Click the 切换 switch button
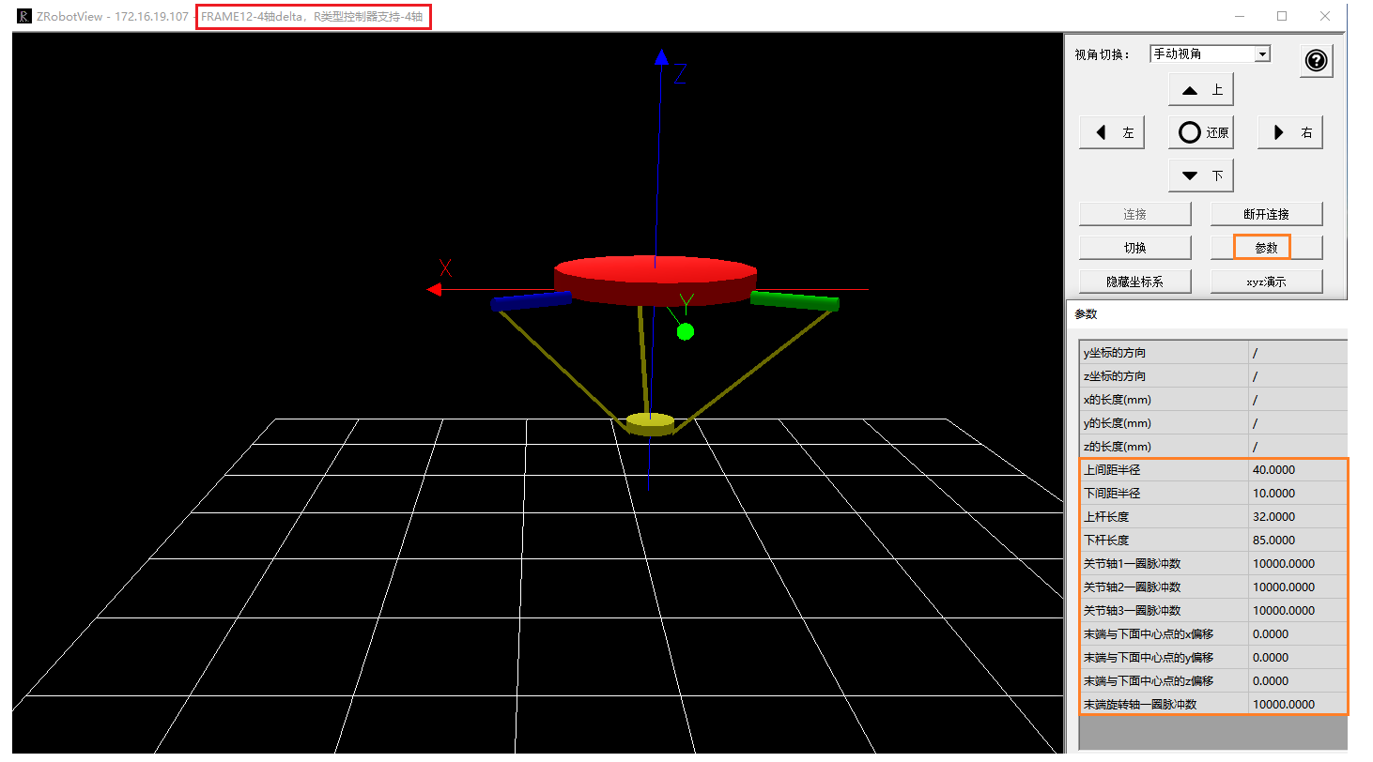The width and height of the screenshot is (1373, 762). pos(1135,248)
